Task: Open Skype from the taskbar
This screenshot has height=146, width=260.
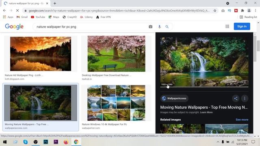Action: (25, 142)
